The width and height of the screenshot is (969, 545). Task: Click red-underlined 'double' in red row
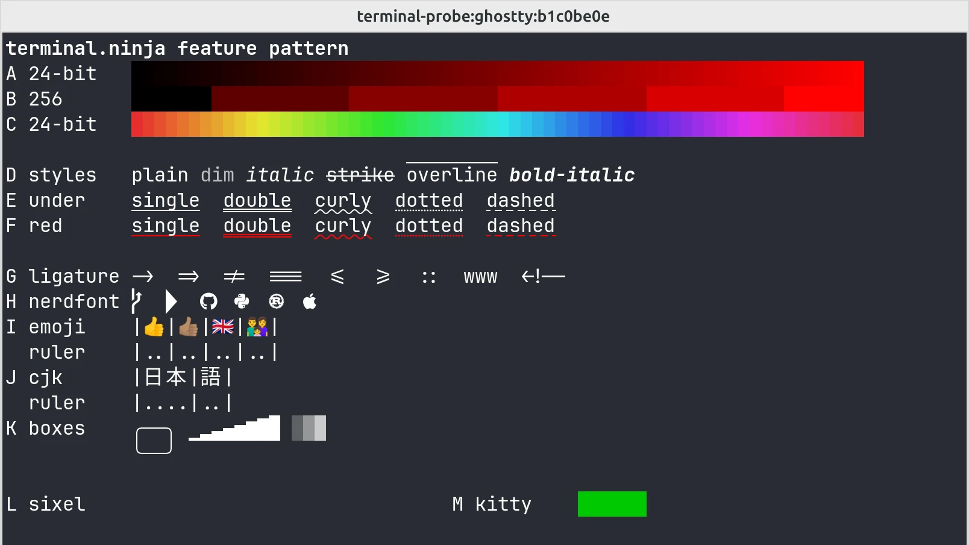[x=257, y=227]
